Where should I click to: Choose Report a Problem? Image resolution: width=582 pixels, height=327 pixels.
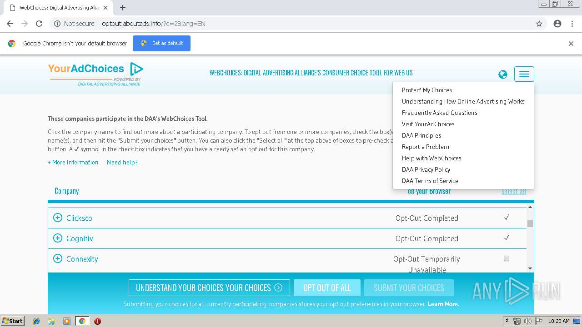pyautogui.click(x=426, y=147)
